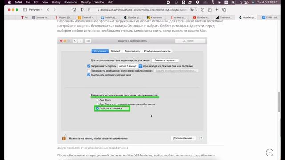The width and height of the screenshot is (285, 160).
Task: Switch to the 'DI.FM' tab
Action: 270,17
